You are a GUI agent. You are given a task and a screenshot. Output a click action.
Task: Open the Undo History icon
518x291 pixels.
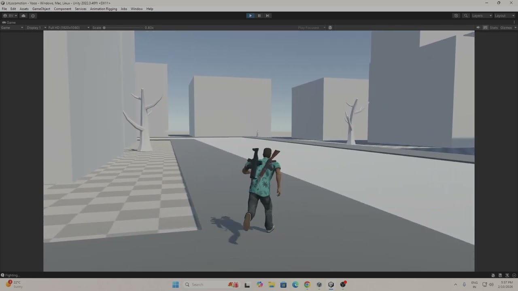[x=456, y=16]
